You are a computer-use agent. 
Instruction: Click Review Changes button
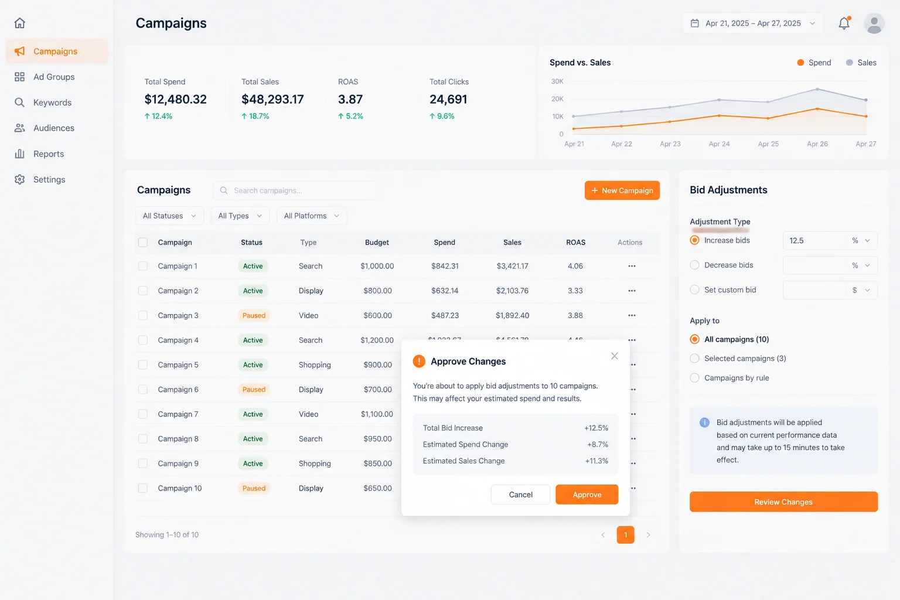coord(783,502)
